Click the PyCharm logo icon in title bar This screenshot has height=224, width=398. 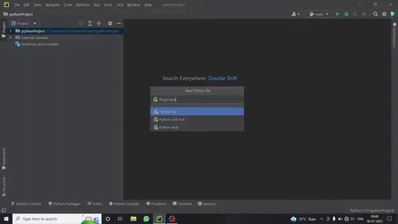[6, 4]
